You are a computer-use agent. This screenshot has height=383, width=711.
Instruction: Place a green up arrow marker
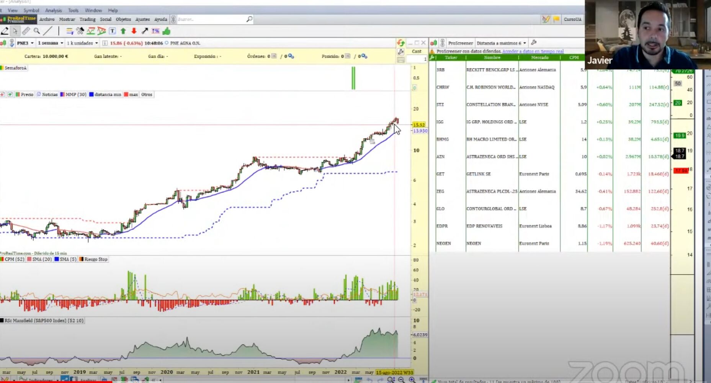(x=123, y=31)
